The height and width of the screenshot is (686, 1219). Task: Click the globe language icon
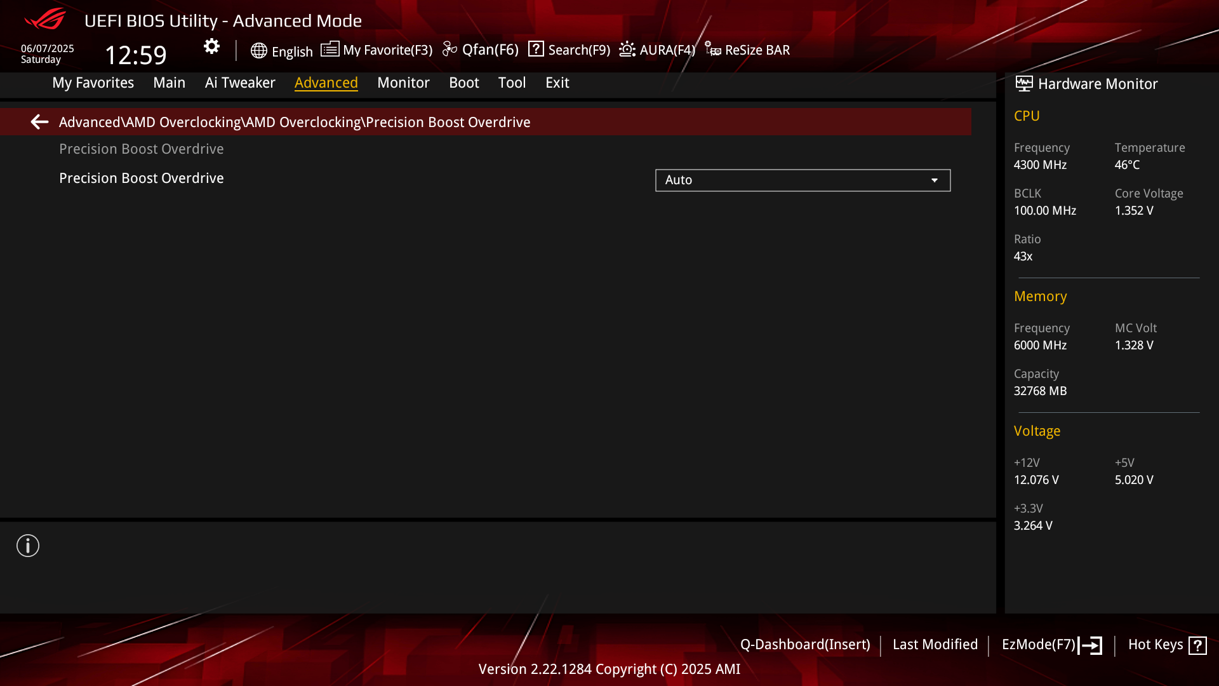258,51
